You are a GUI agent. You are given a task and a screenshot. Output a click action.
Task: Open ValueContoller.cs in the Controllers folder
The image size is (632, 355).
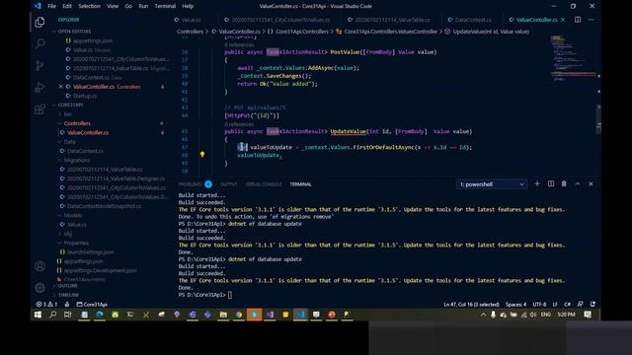coord(88,132)
